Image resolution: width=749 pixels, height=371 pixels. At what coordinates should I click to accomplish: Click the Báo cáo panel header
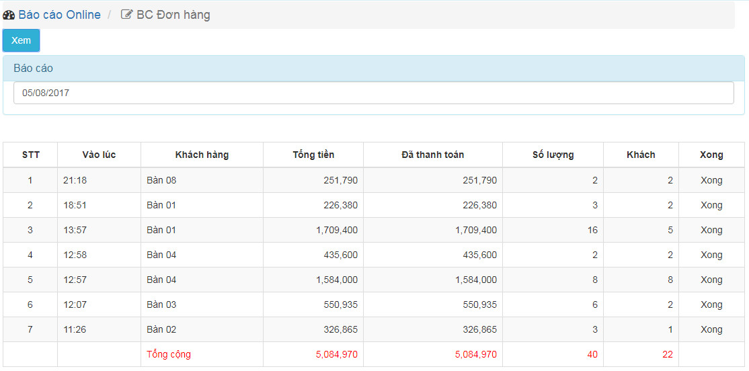(374, 69)
